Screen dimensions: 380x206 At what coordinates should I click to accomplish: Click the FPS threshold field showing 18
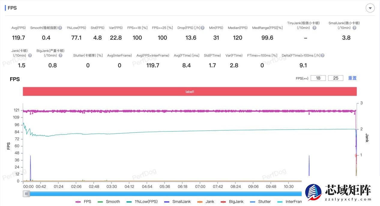click(x=318, y=78)
